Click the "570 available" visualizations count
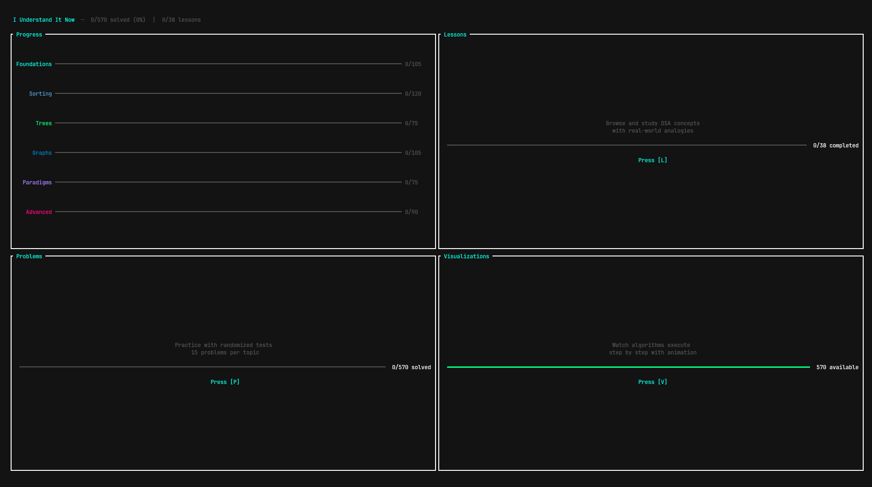872x487 pixels. tap(837, 367)
